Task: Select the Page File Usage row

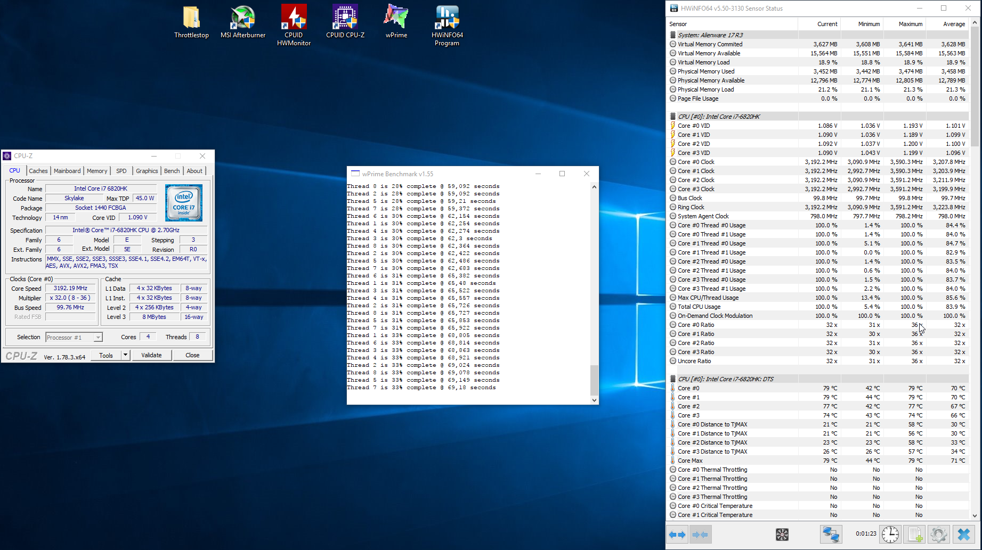Action: 818,98
